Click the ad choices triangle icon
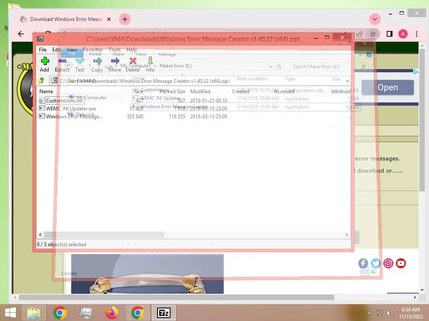The height and width of the screenshot is (321, 429). [x=416, y=72]
